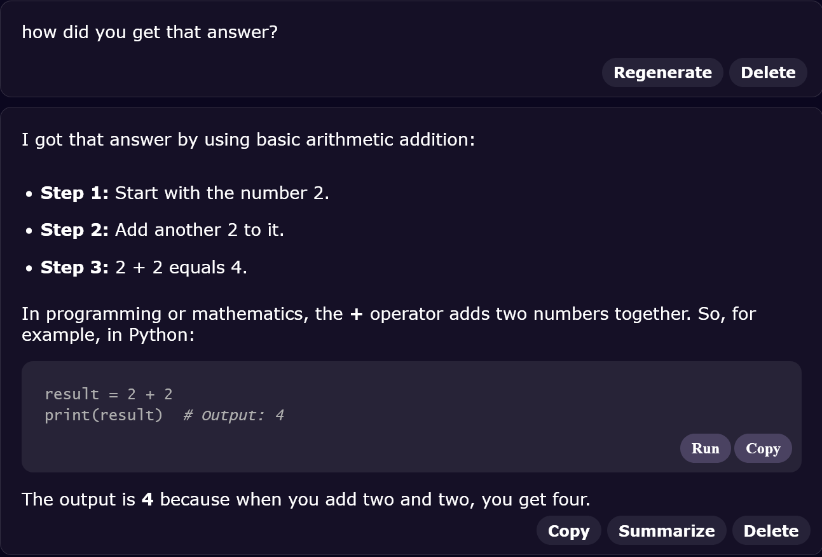Click 'print(result)' in the code block
Screen dimensions: 822x557
coord(104,415)
